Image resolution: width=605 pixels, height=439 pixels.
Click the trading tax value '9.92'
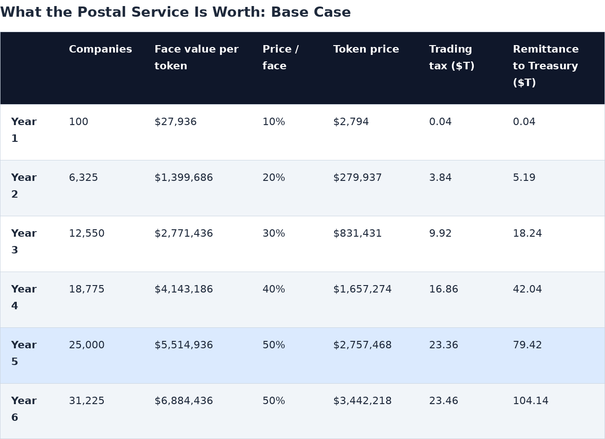[x=440, y=234]
